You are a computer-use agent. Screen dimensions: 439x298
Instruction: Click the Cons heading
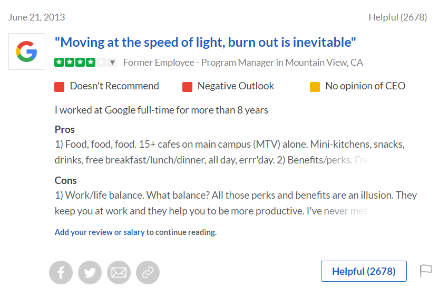66,180
